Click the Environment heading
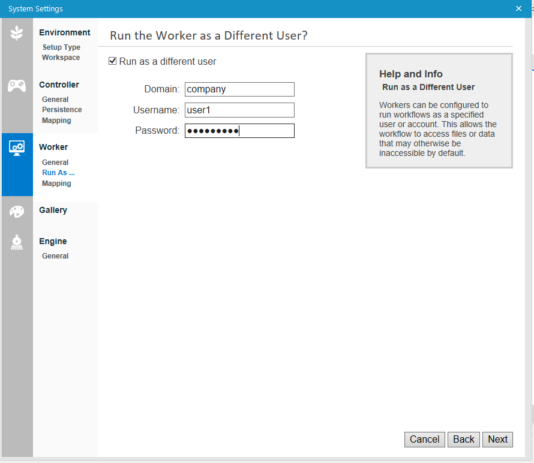This screenshot has height=463, width=534. [x=65, y=32]
